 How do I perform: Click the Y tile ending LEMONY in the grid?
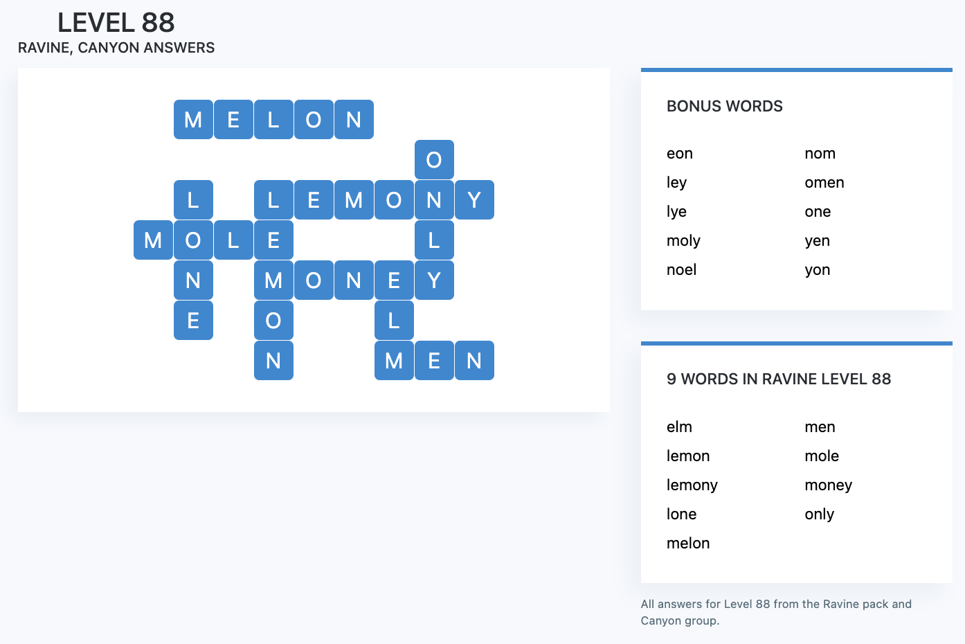pyautogui.click(x=474, y=200)
